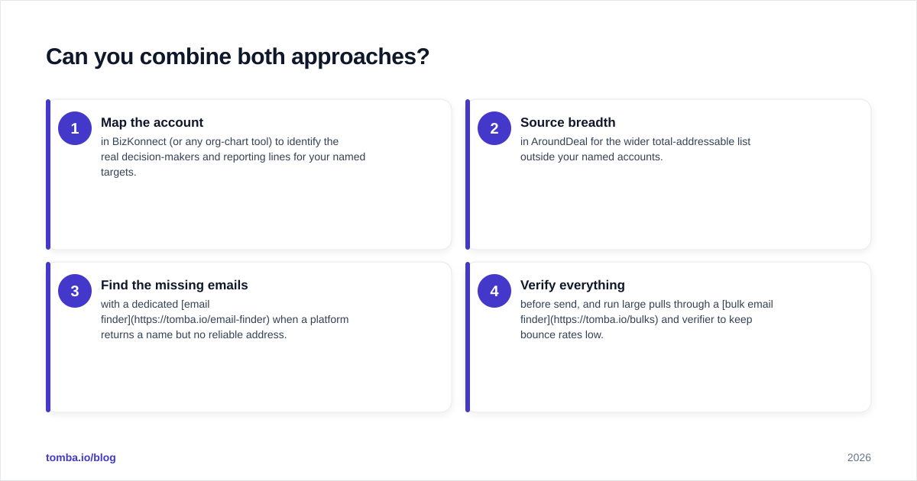Click the number 1 circle badge
917x481 pixels.
tap(75, 128)
